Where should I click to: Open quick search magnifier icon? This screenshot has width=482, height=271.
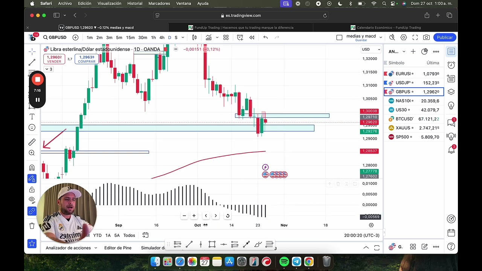pos(392,37)
